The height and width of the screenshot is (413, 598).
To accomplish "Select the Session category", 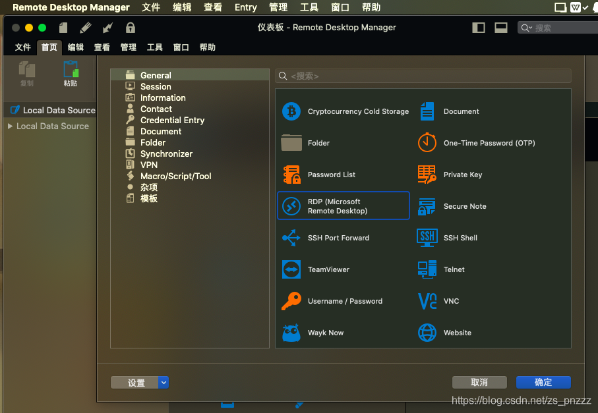I will click(x=190, y=86).
